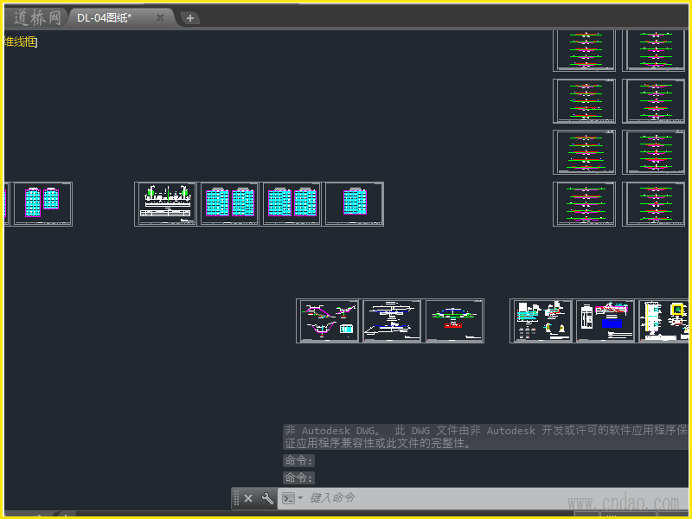The image size is (692, 519).
Task: Select sheet with green embankment and red block
Action: (x=453, y=321)
